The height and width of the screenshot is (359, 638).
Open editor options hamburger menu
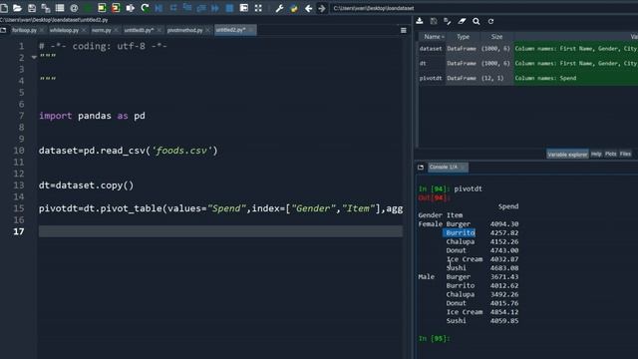[403, 30]
